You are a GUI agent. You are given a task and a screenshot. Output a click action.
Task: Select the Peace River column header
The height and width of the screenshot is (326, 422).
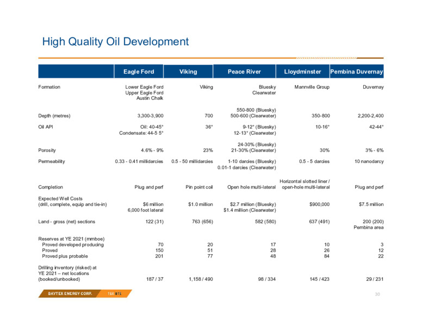coord(244,72)
